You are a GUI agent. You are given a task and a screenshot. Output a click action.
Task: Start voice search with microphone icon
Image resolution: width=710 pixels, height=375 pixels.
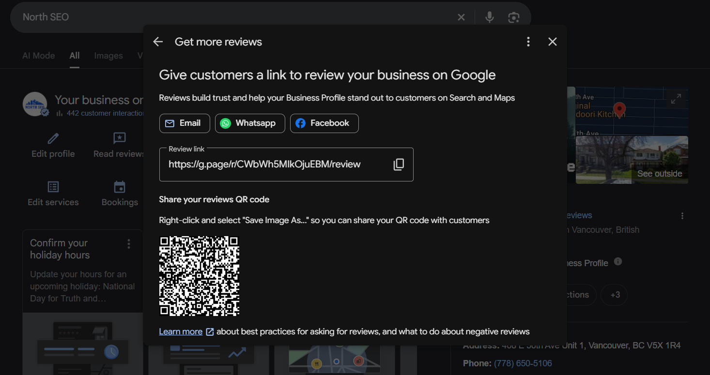click(490, 17)
